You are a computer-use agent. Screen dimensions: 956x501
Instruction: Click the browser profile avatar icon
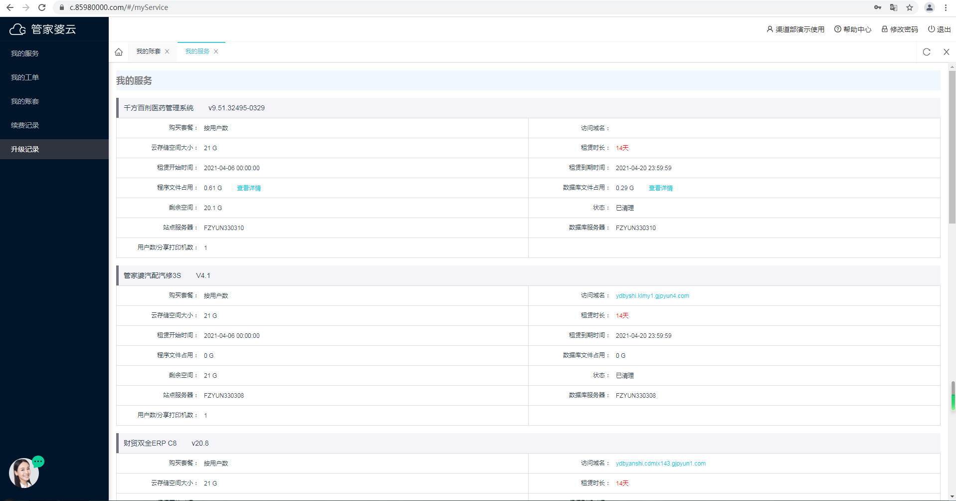coord(929,7)
